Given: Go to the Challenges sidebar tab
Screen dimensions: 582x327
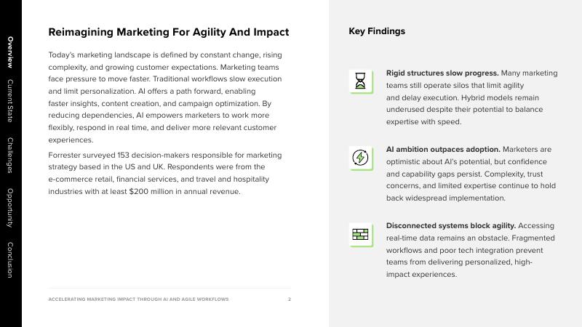Looking at the screenshot, I should [x=10, y=155].
